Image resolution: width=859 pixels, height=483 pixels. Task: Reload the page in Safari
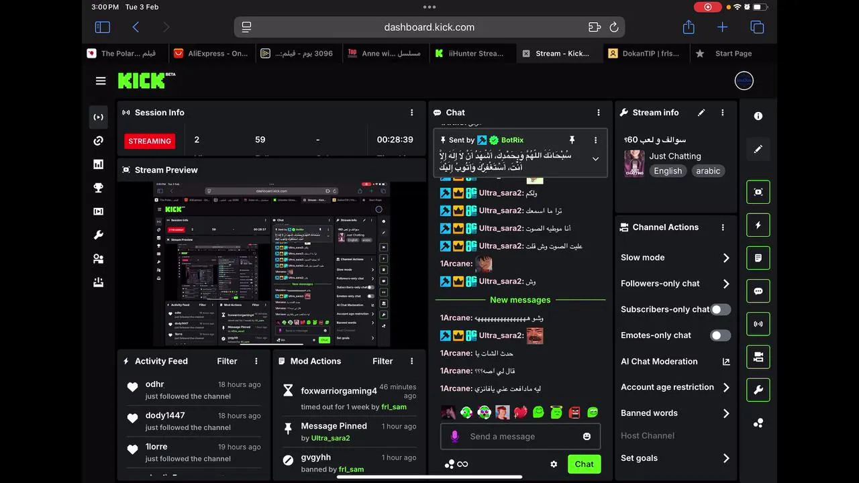coord(613,28)
